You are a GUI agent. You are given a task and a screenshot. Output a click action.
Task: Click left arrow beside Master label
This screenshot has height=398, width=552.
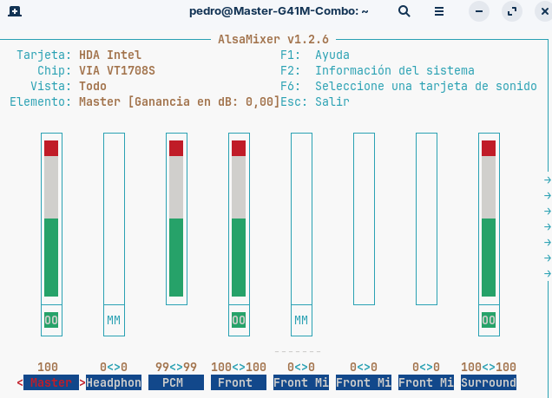(x=20, y=382)
